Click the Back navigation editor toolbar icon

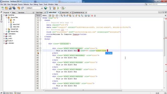click(x=53, y=16)
